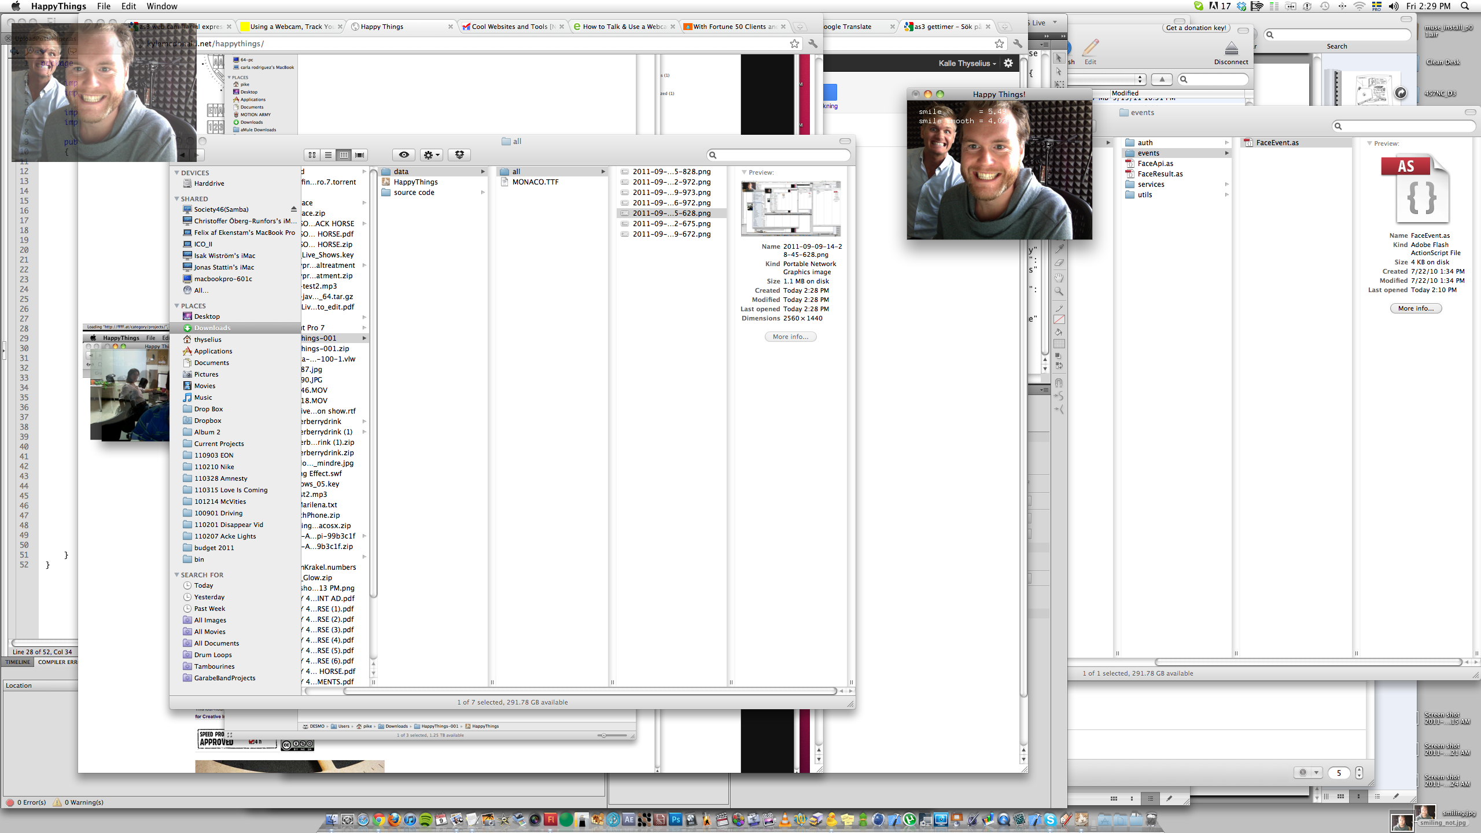Open the Edit menu
The height and width of the screenshot is (833, 1481).
click(128, 6)
